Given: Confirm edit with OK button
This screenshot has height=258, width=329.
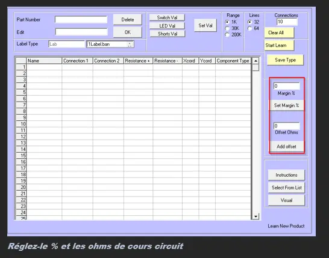Looking at the screenshot, I should coord(128,32).
